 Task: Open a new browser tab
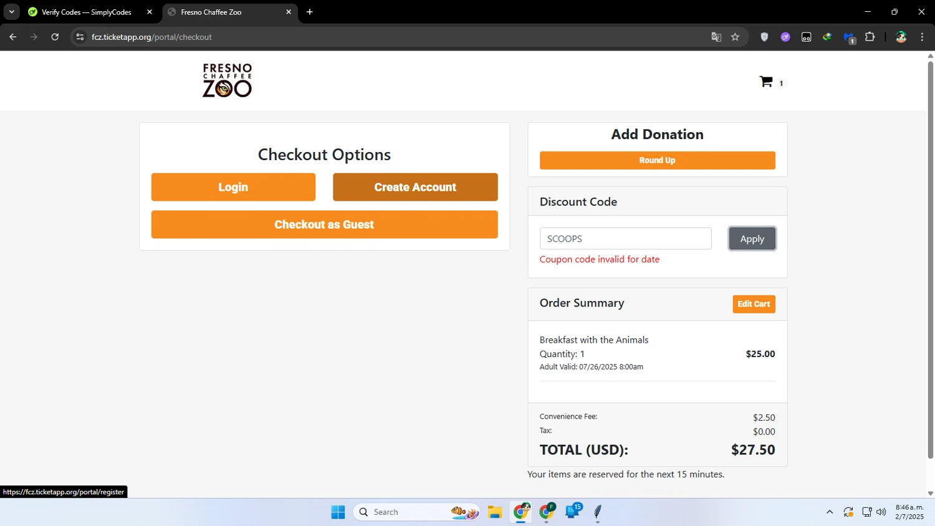tap(310, 12)
